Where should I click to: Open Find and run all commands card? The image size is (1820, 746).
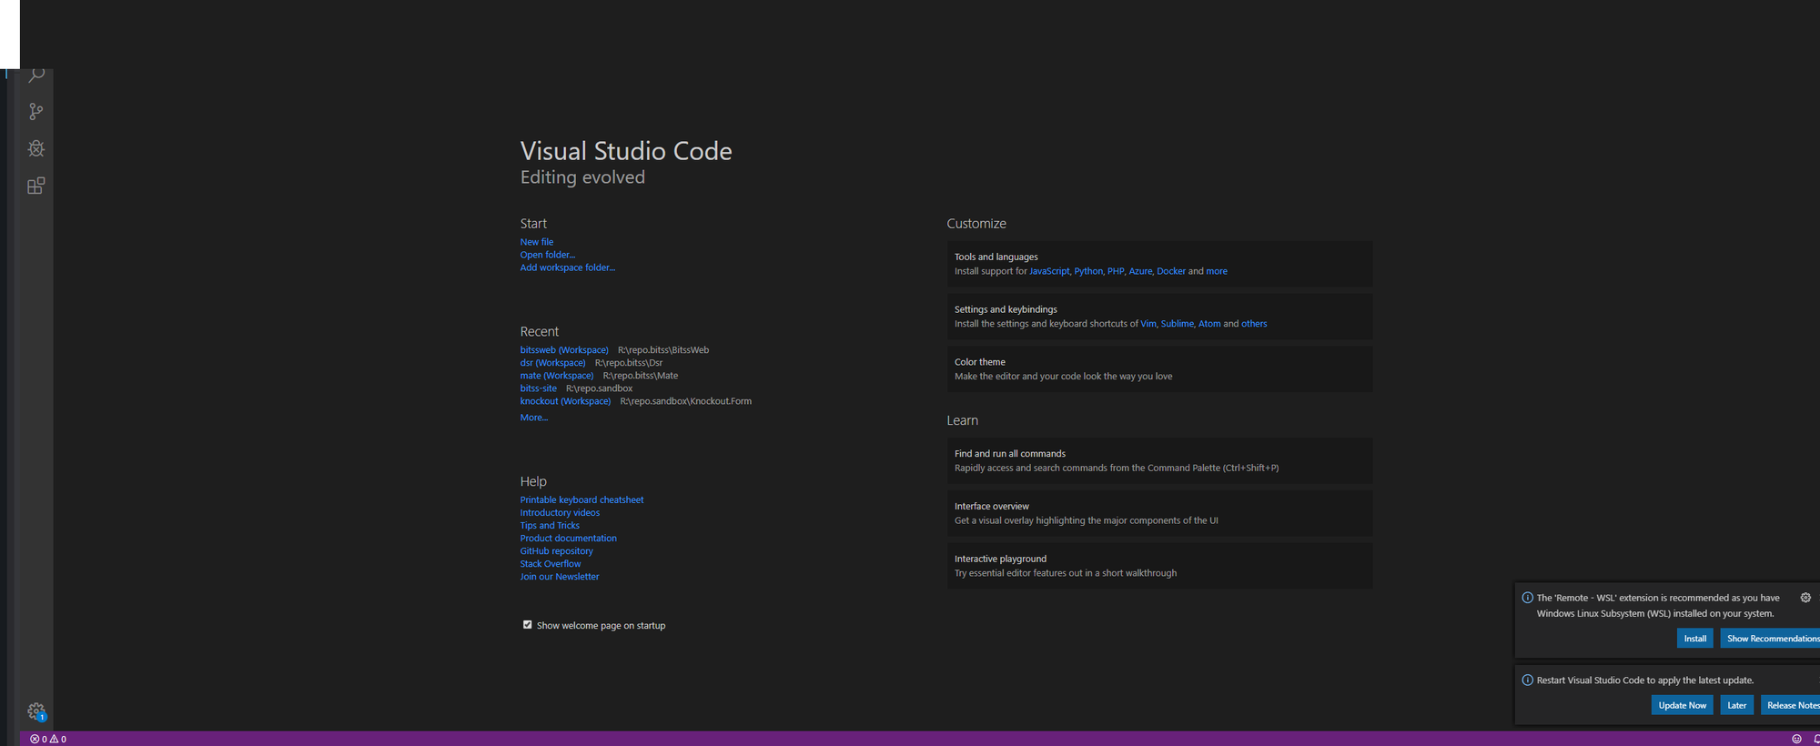pos(1159,460)
